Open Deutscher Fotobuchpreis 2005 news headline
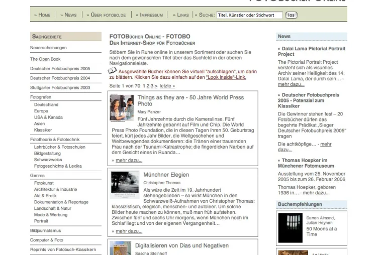The width and height of the screenshot is (383, 255). click(x=309, y=100)
